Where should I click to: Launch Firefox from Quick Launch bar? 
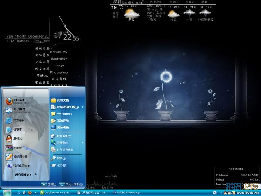(x=30, y=193)
